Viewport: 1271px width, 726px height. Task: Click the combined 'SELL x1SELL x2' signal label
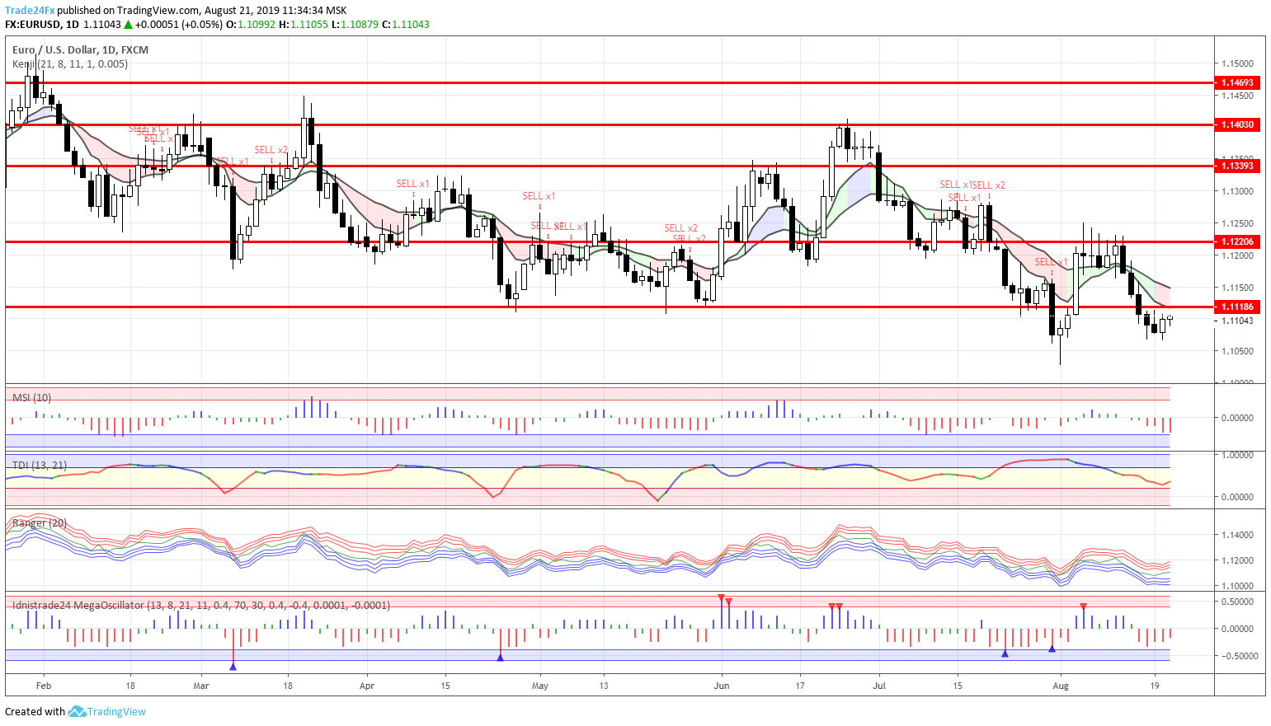click(x=972, y=185)
